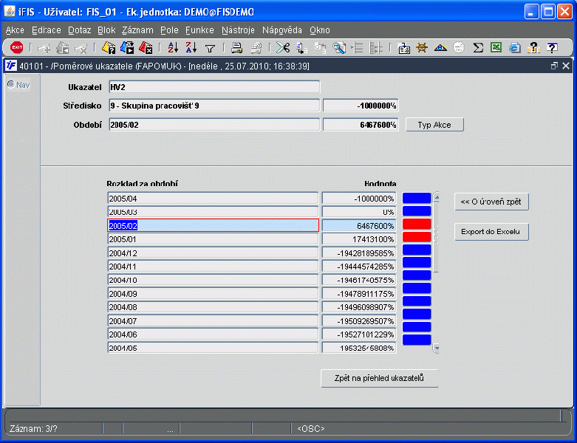577x443 pixels.
Task: Click the print icon in toolbar
Action: [236, 48]
